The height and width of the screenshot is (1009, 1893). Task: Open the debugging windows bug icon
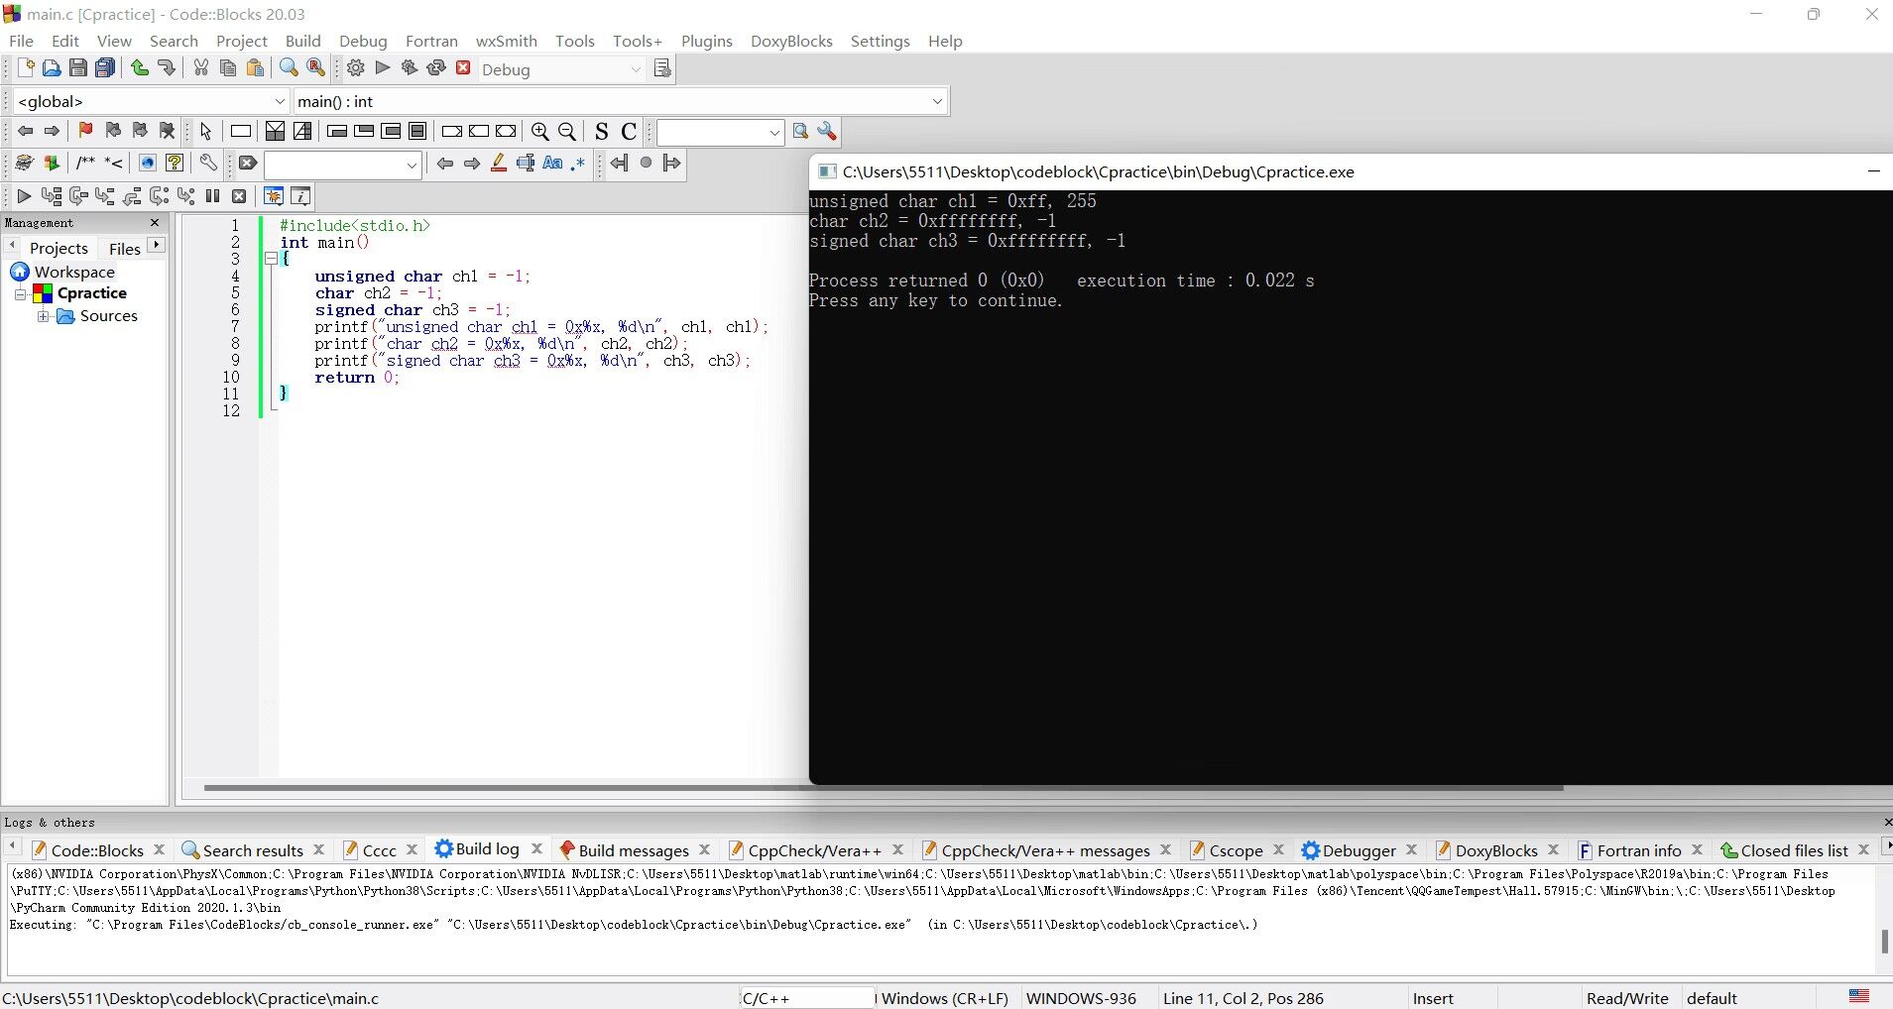click(x=274, y=196)
